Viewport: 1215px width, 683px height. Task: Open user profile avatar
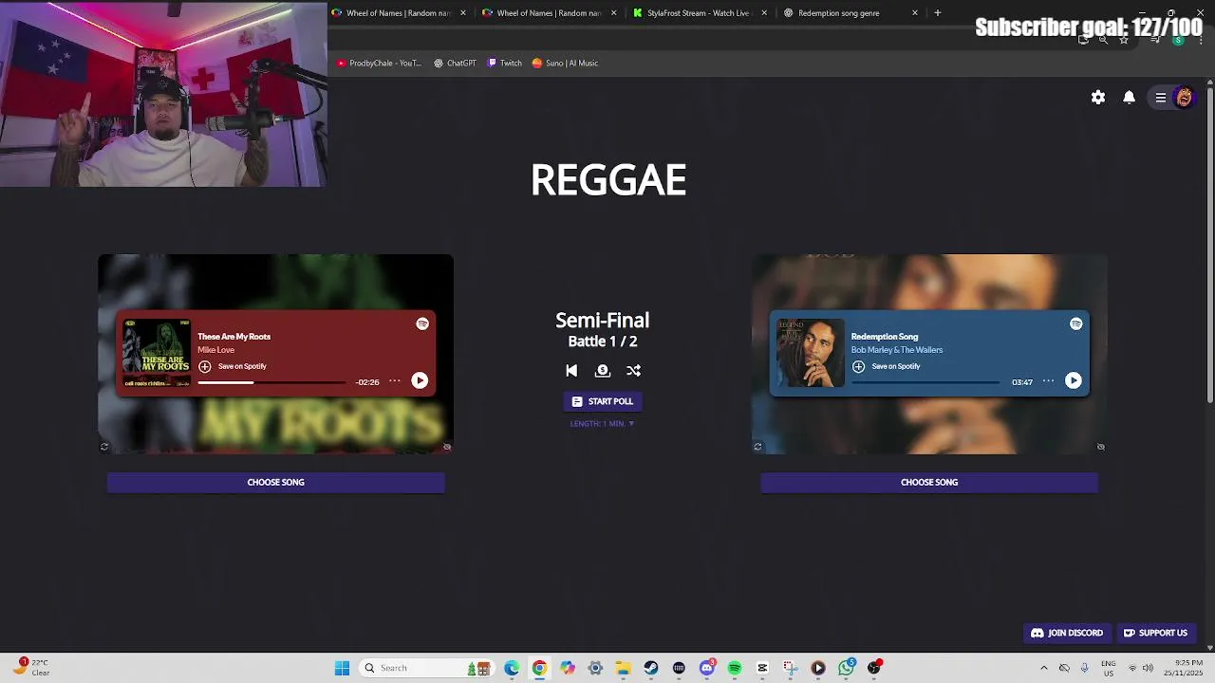(x=1184, y=98)
